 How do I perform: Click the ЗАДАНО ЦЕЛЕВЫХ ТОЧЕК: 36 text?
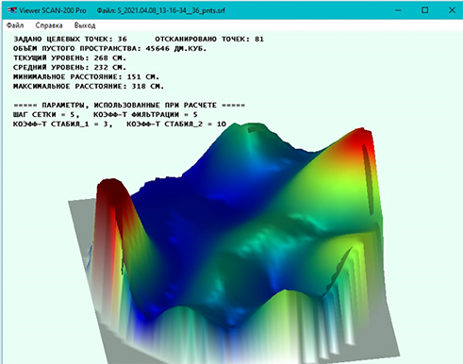(70, 39)
